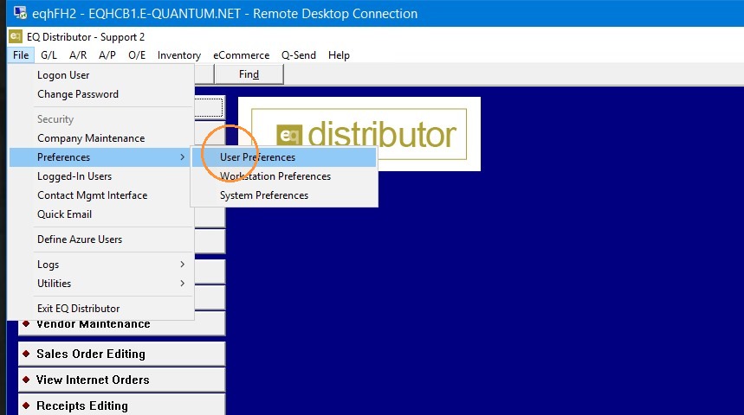Expand the Utilities submenu arrow
This screenshot has width=744, height=415.
click(x=182, y=284)
